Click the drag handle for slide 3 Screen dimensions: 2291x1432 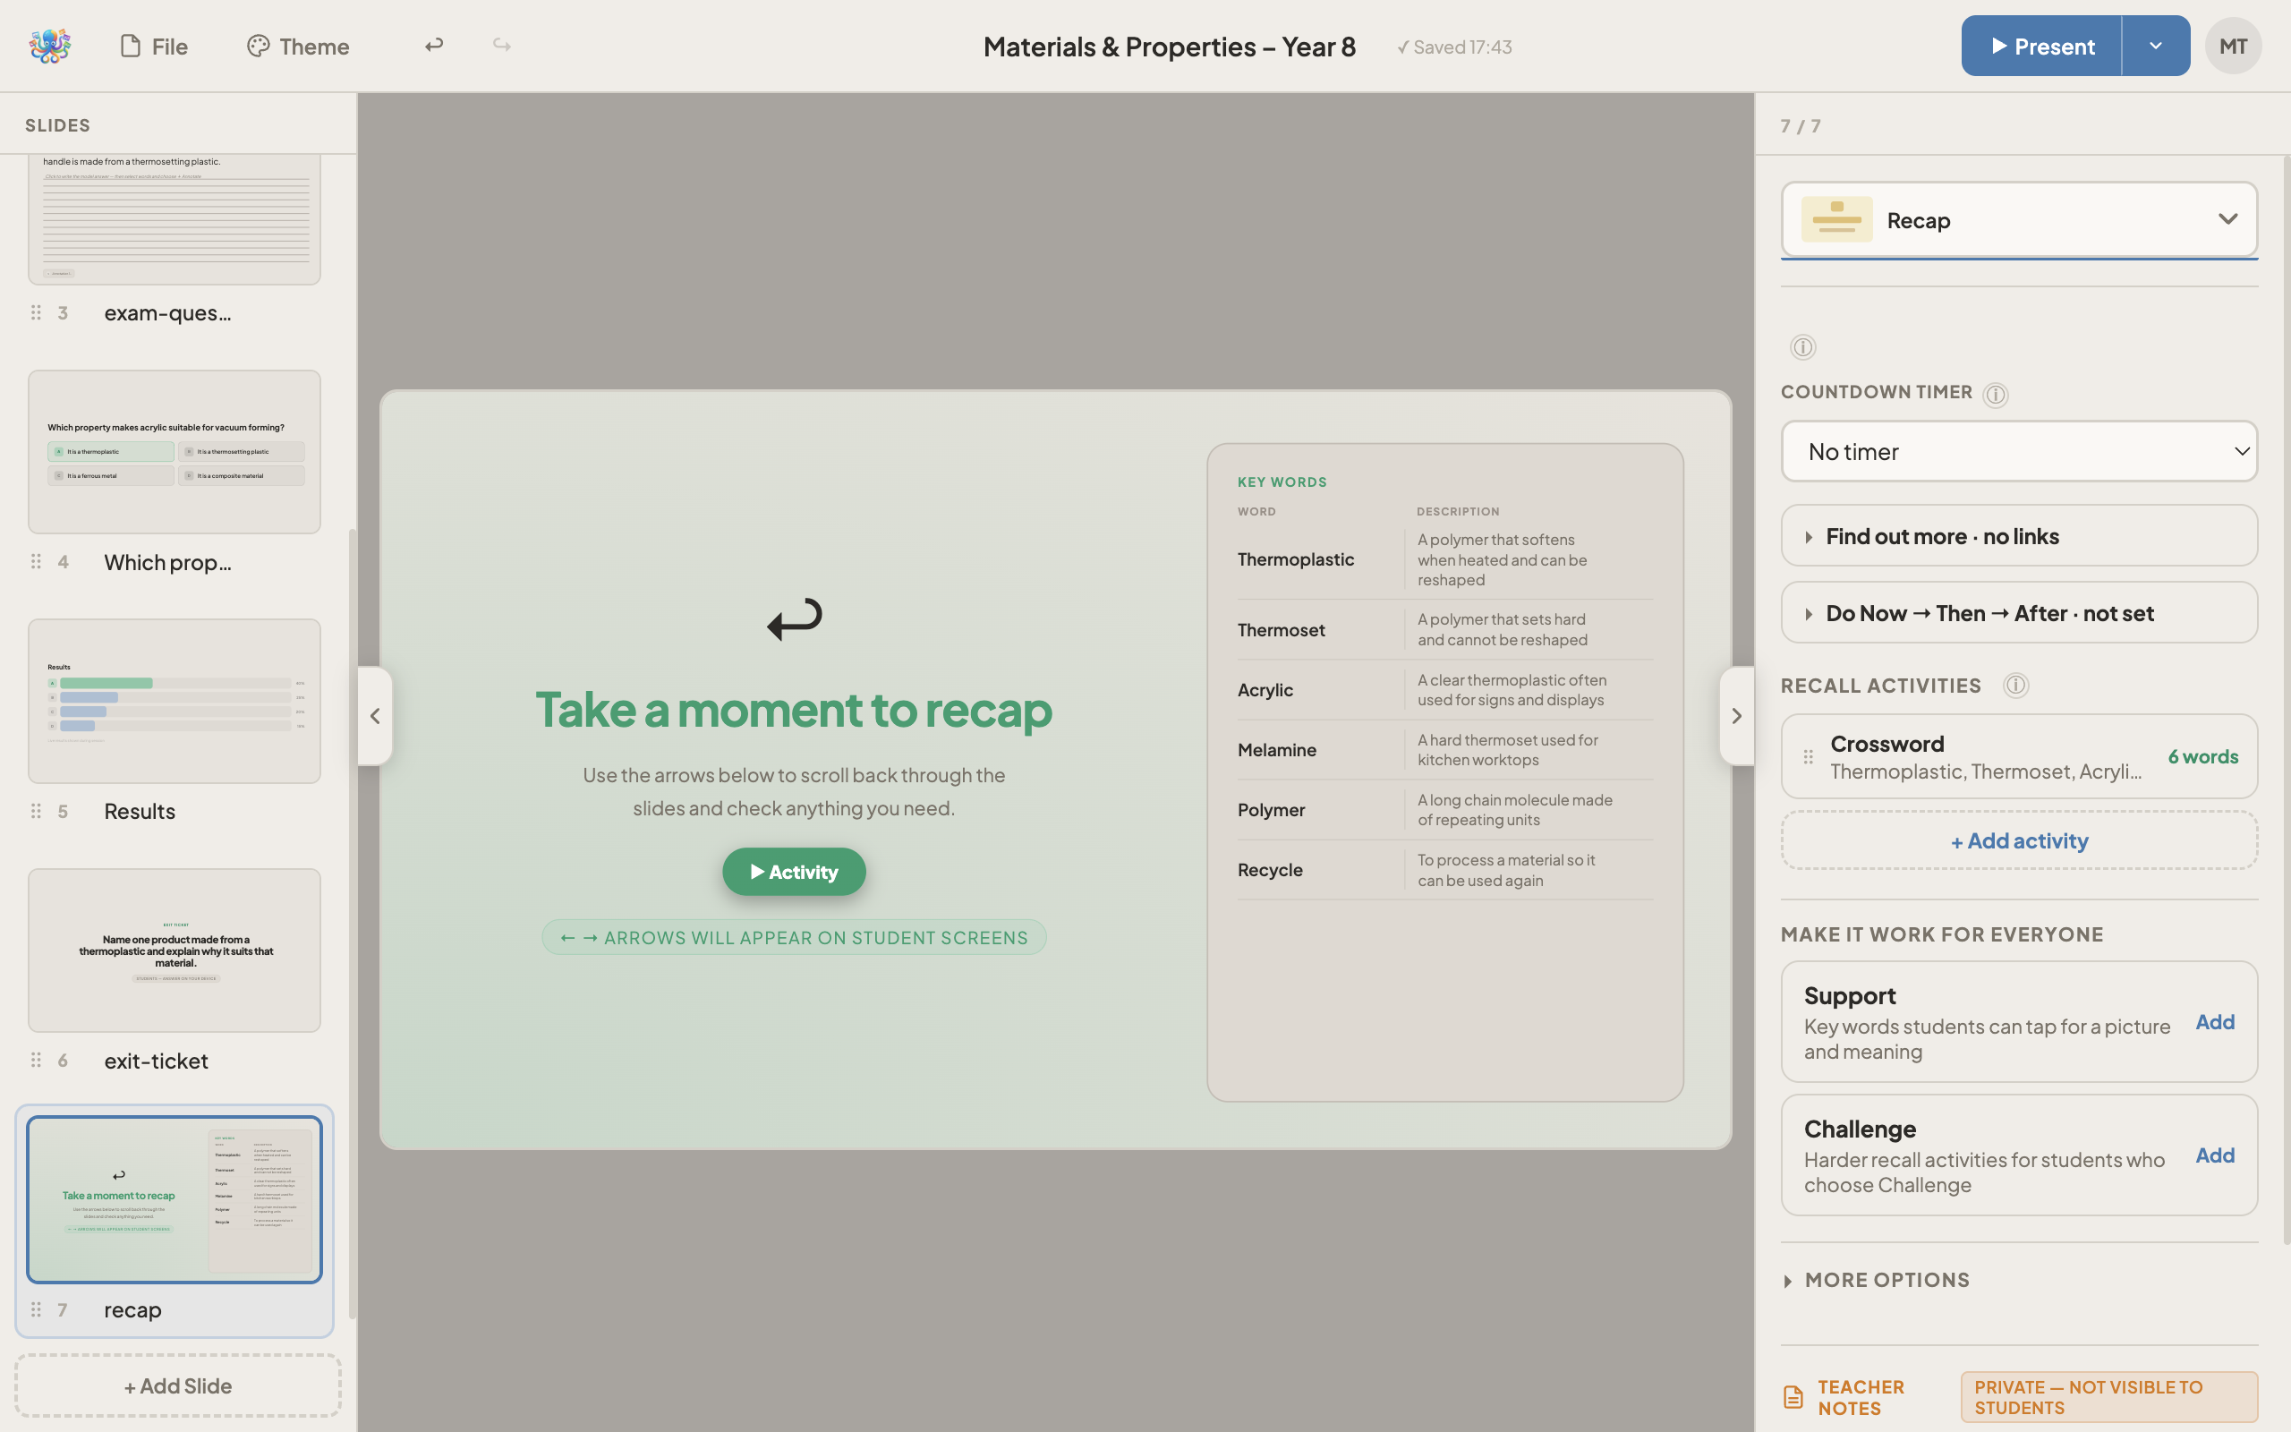pos(36,312)
